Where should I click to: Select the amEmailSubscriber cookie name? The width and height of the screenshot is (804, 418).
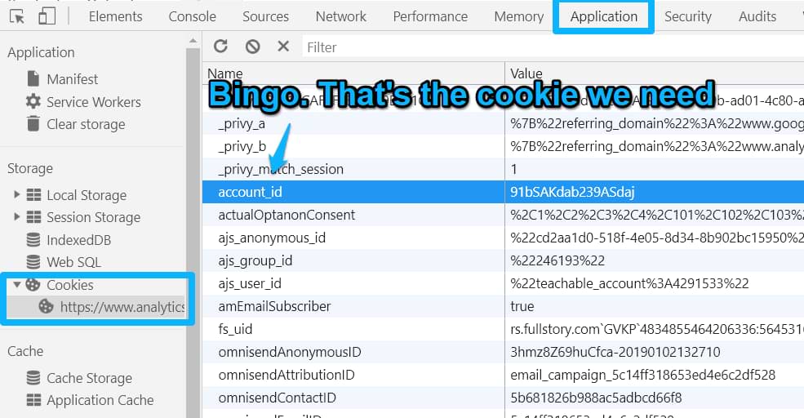pyautogui.click(x=274, y=306)
